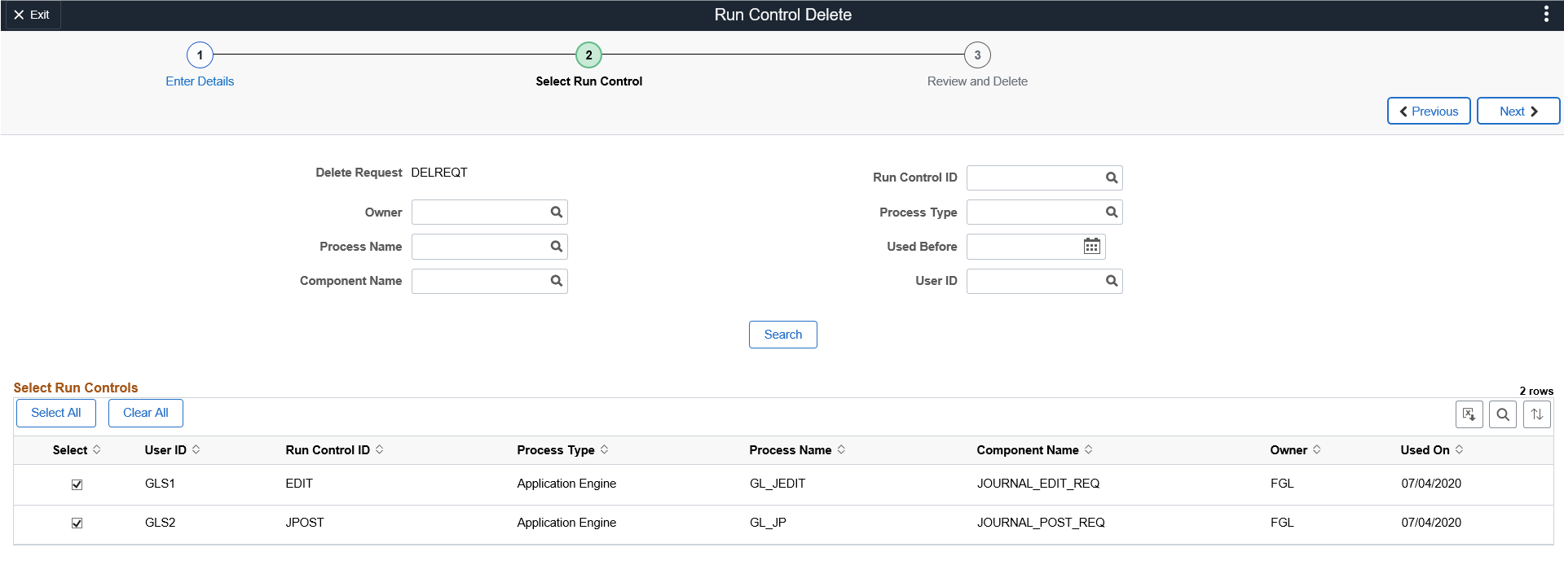The width and height of the screenshot is (1564, 565).
Task: Click the Process Name lookup icon
Action: (x=557, y=247)
